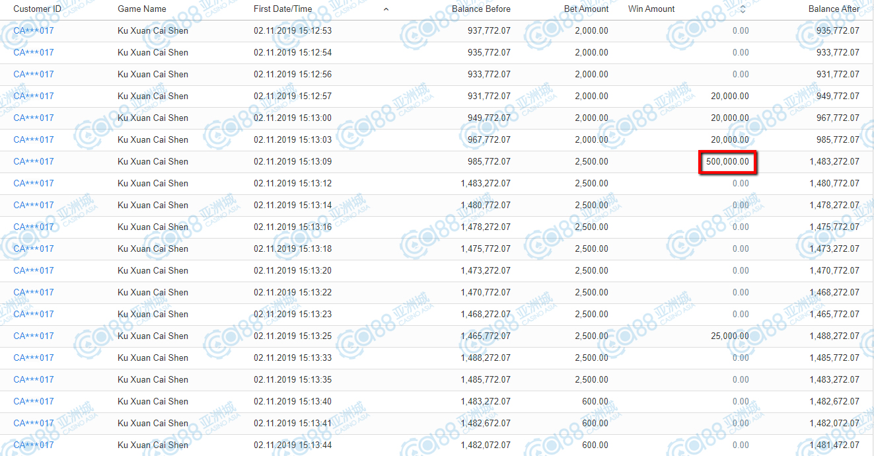
Task: Click the sort toggle icon beside Win Amount
Action: coord(743,9)
